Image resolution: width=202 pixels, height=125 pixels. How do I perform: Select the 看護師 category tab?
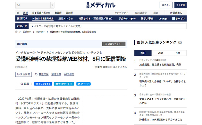58,13
